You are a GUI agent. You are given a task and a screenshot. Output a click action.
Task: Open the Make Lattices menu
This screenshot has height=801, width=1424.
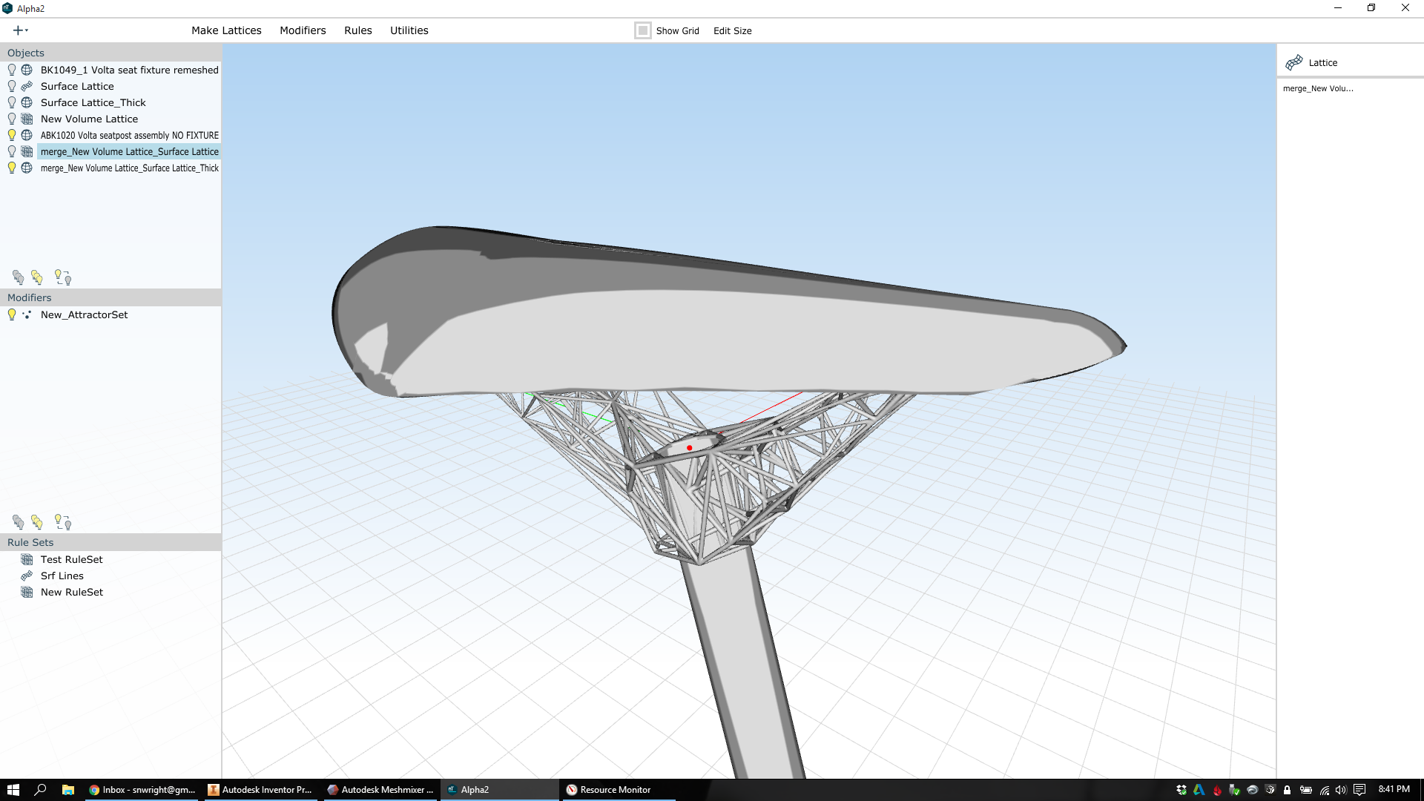click(x=226, y=30)
